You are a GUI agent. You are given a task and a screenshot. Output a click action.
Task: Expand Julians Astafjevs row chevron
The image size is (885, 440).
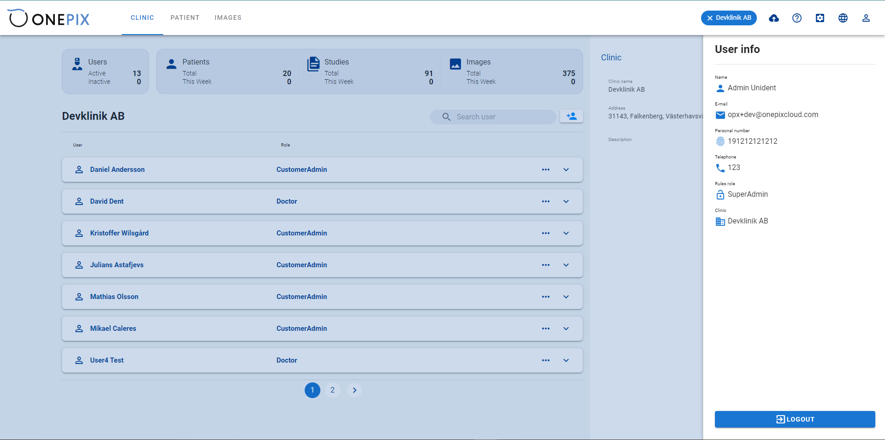(x=566, y=265)
